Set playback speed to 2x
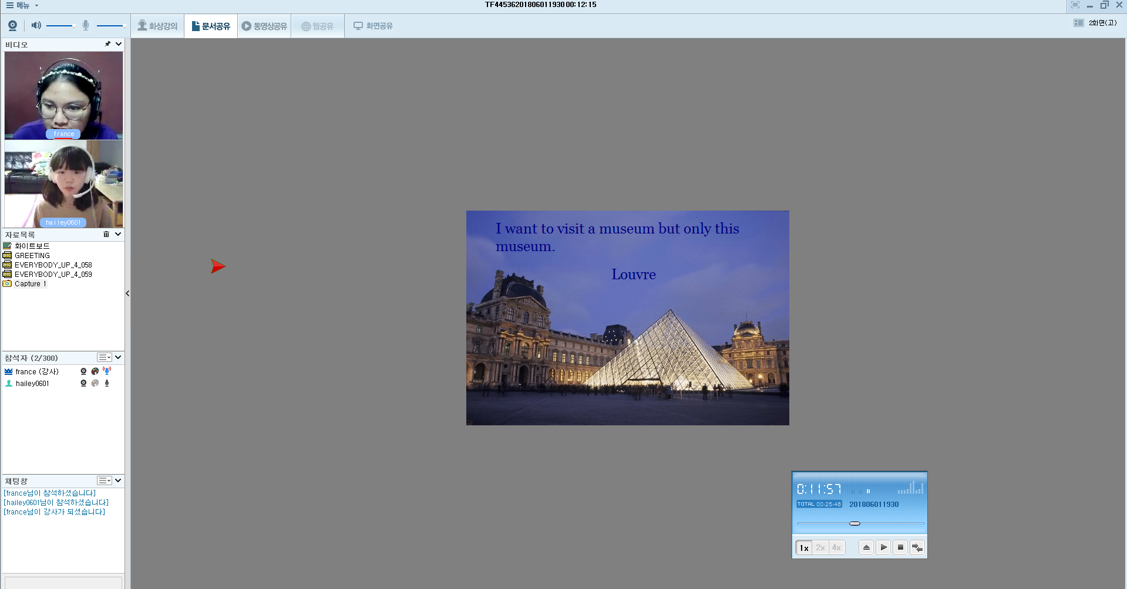The width and height of the screenshot is (1127, 589). click(820, 547)
